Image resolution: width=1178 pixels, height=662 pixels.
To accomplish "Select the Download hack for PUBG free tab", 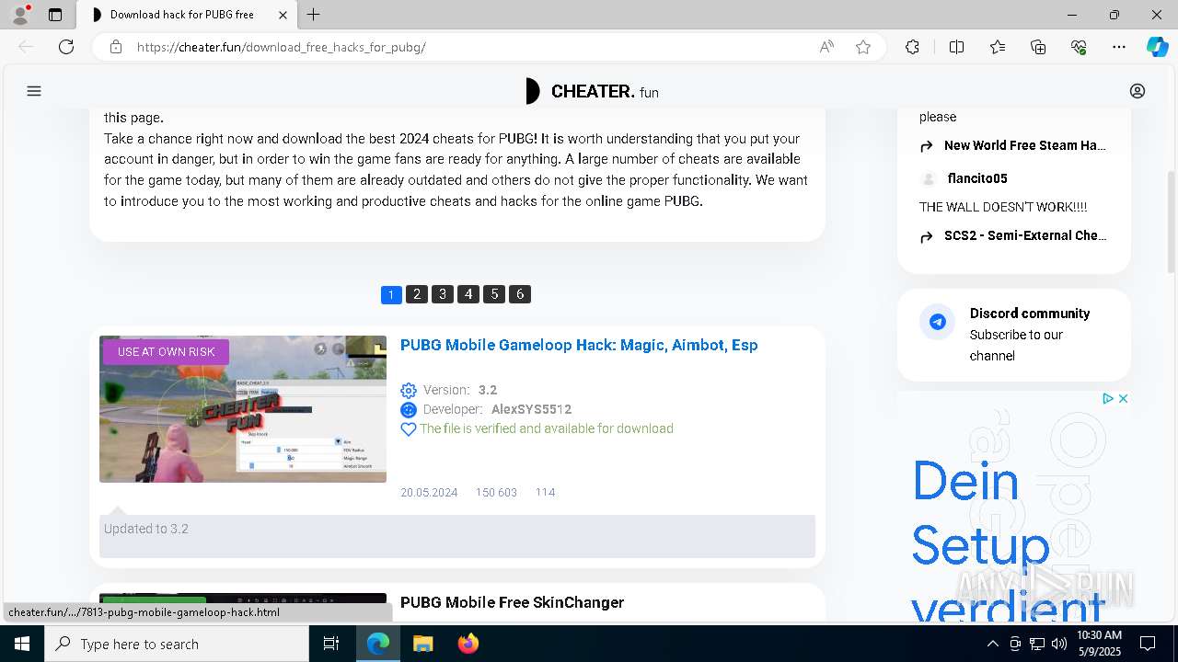I will pyautogui.click(x=186, y=15).
